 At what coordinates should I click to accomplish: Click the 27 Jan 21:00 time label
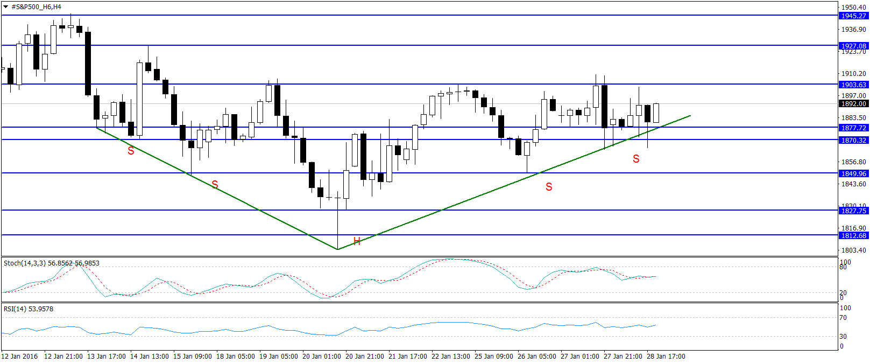tap(623, 357)
